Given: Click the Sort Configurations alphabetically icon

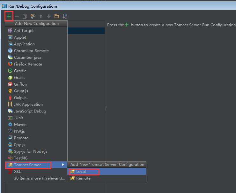Looking at the screenshot, I should (64, 16).
